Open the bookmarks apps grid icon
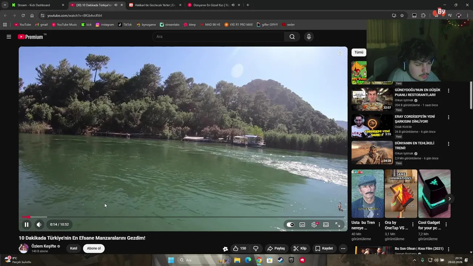The image size is (473, 266). 5,25
